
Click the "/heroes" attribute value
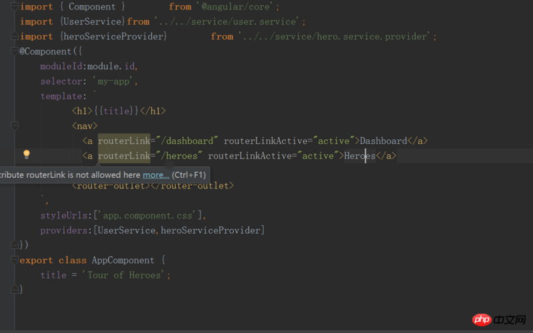coord(179,156)
